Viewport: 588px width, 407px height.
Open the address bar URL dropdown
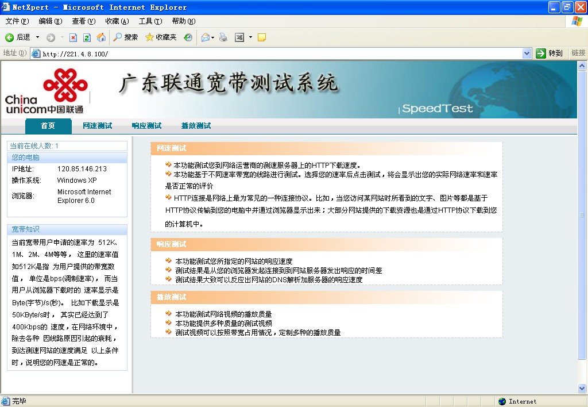(x=527, y=53)
